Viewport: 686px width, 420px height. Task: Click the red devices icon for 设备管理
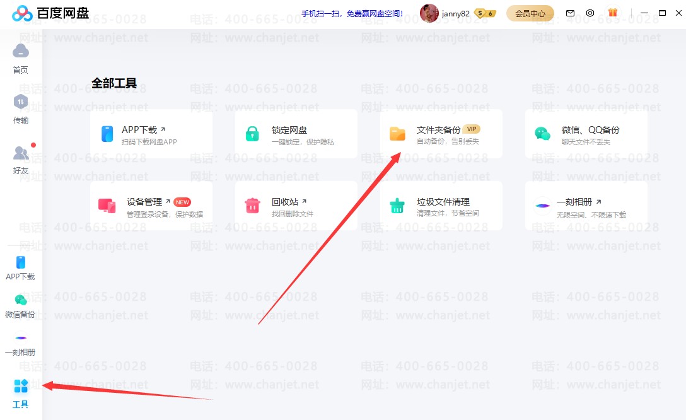(x=107, y=206)
